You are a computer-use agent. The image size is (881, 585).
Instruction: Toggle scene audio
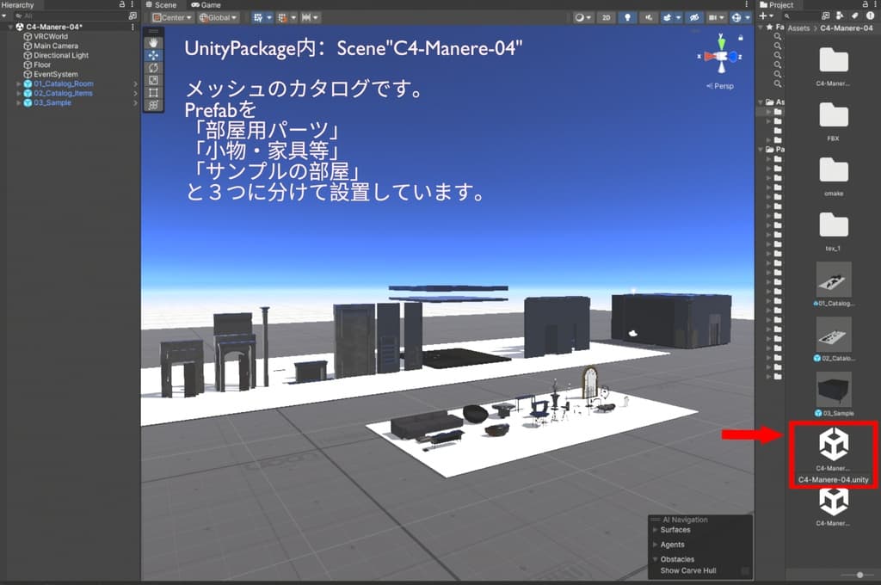649,17
